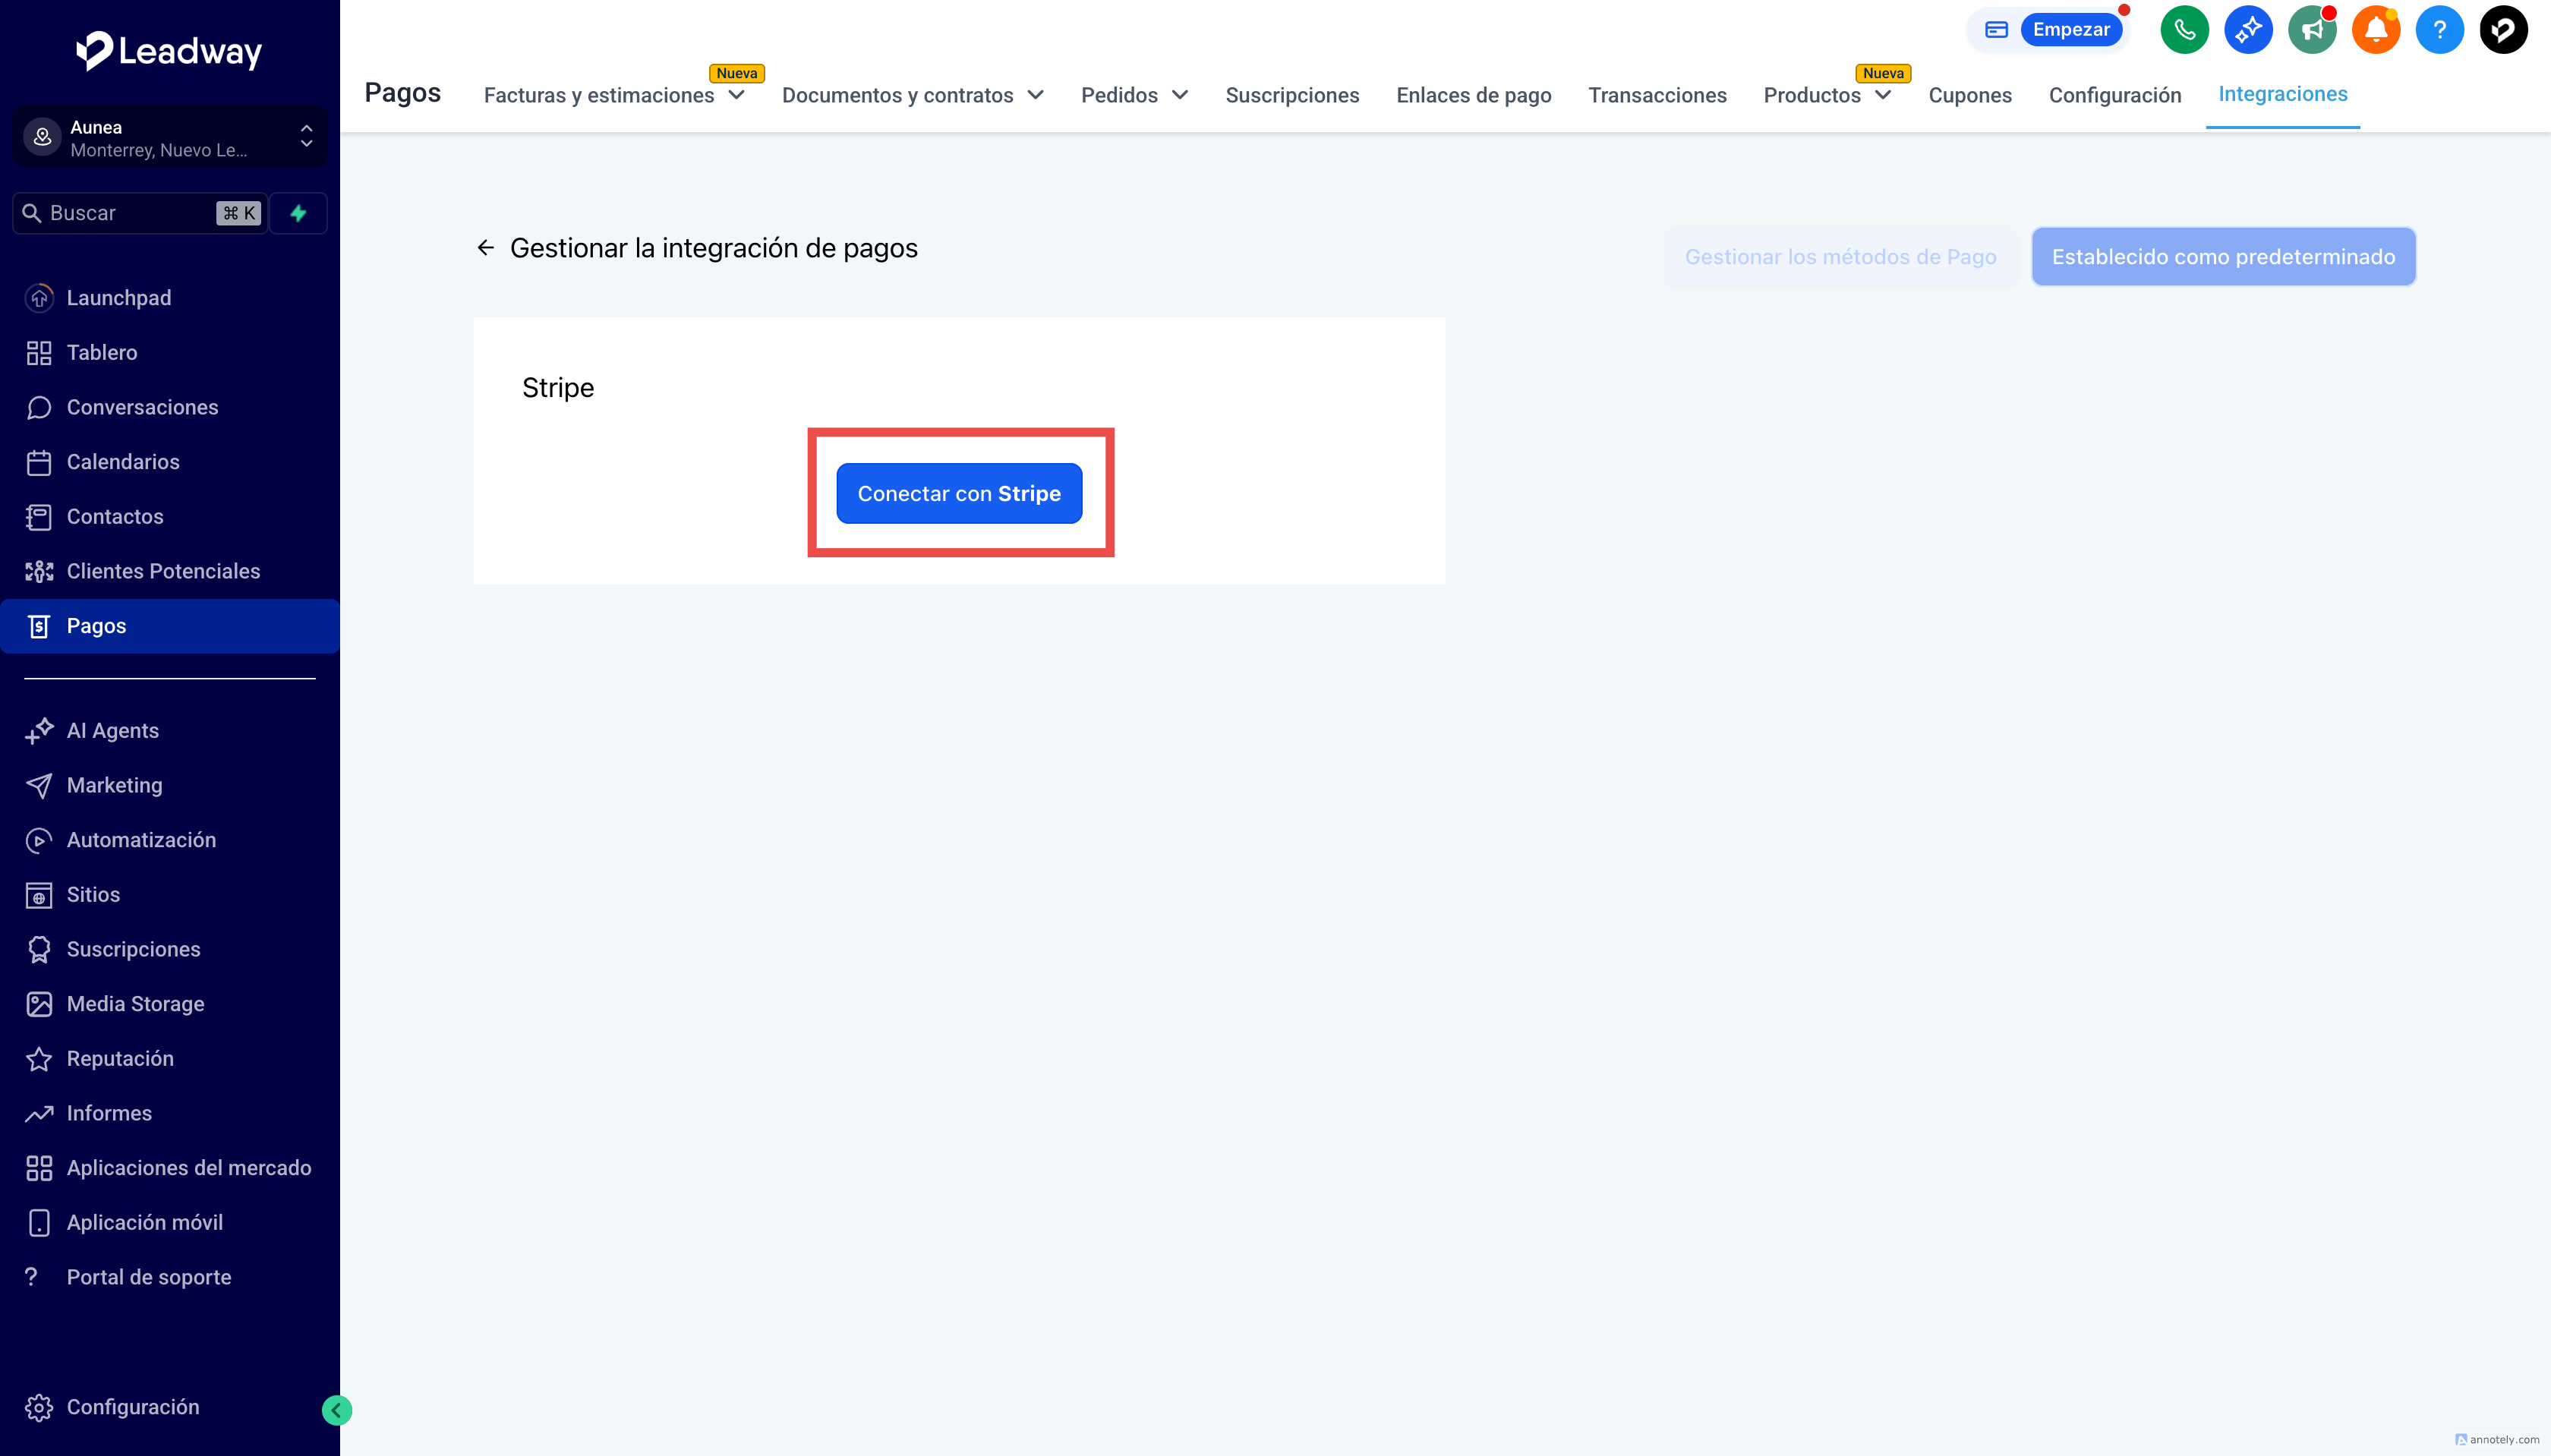Screen dimensions: 2551x1456
Task: Click the blue AI sparkle icon in header
Action: pos(2248,30)
